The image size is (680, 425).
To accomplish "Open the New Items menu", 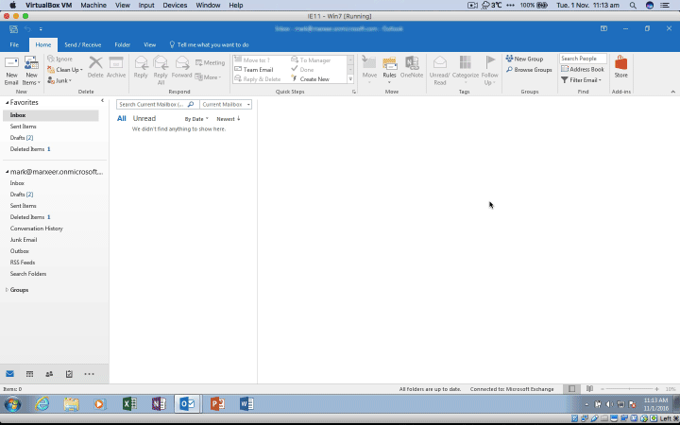I will point(31,71).
